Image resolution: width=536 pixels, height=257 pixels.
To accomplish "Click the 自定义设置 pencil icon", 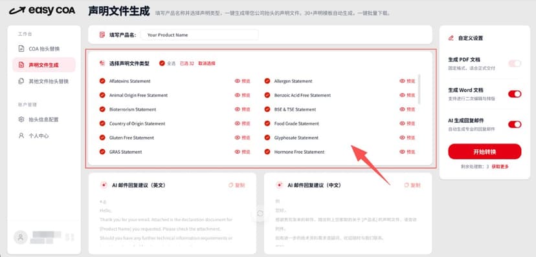I will point(451,38).
